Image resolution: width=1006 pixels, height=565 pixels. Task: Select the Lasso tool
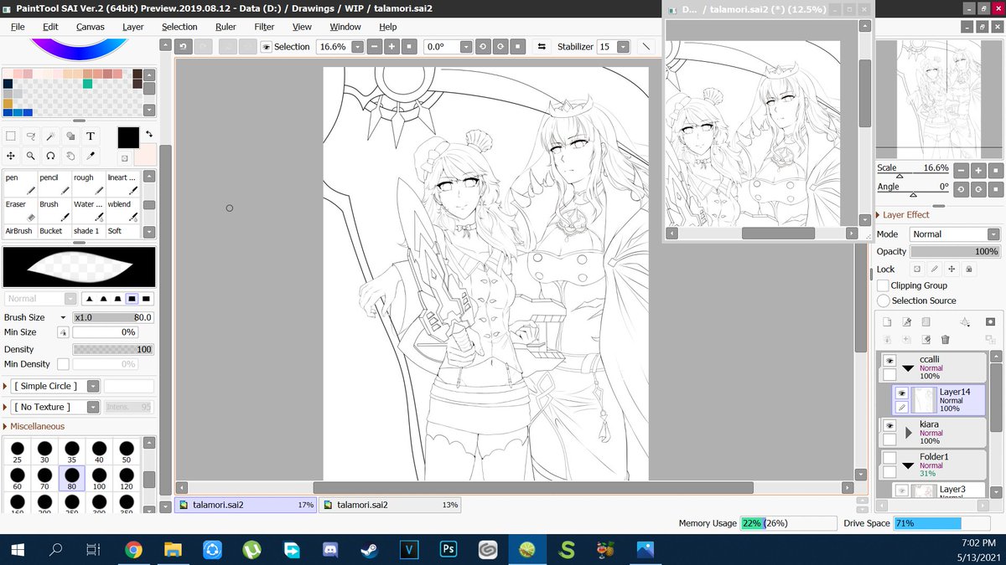point(31,136)
